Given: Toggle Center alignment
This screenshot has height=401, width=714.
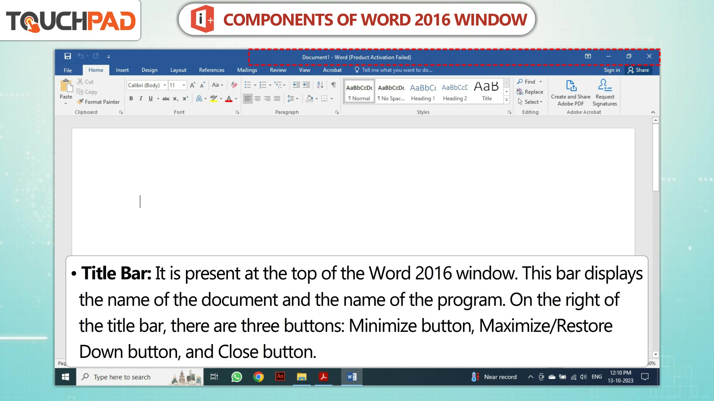Looking at the screenshot, I should point(257,99).
